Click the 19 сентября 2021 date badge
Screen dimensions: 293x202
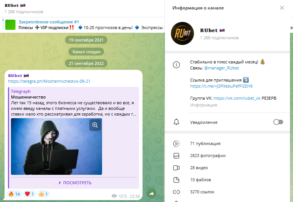86,40
